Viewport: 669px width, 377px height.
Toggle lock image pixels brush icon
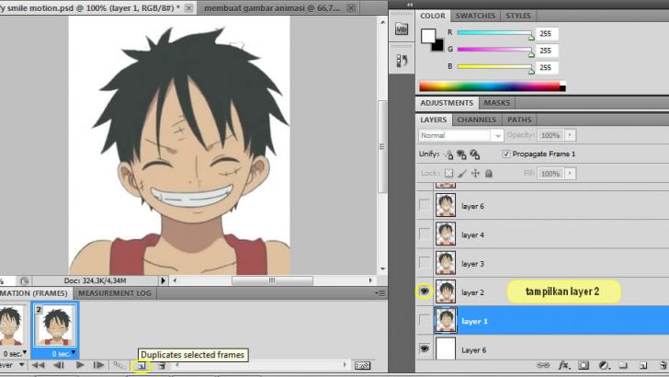point(461,173)
